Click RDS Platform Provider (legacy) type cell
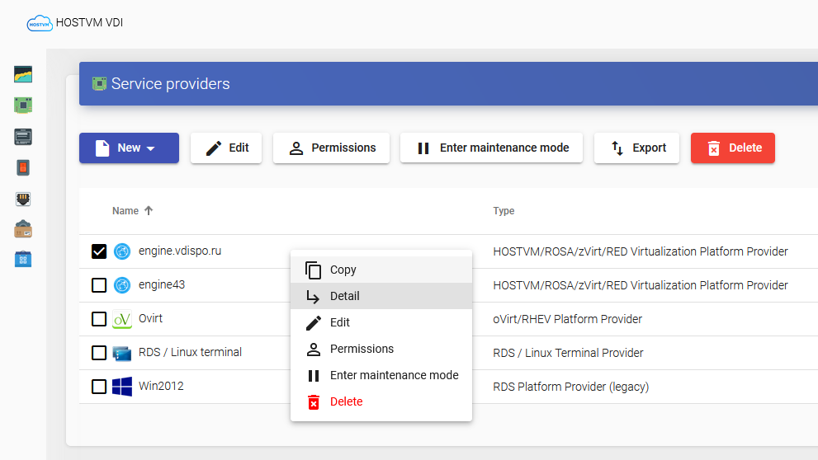Screen dimensions: 818x460 point(570,387)
